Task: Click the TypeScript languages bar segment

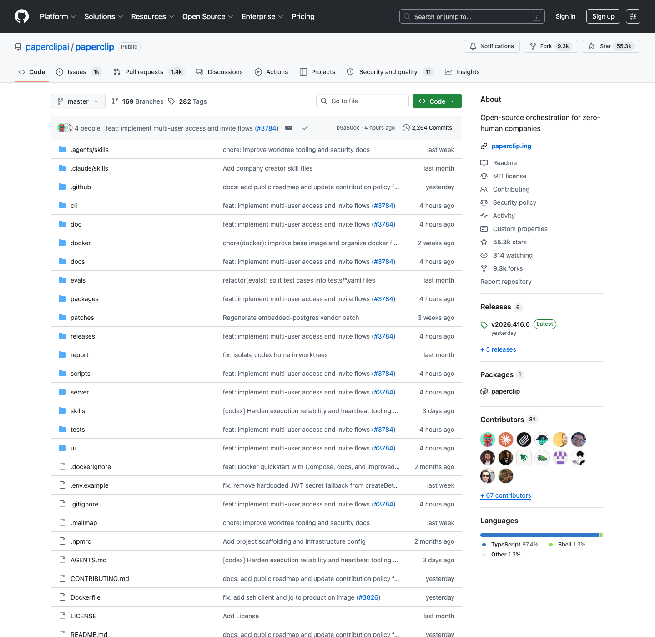Action: [x=539, y=535]
